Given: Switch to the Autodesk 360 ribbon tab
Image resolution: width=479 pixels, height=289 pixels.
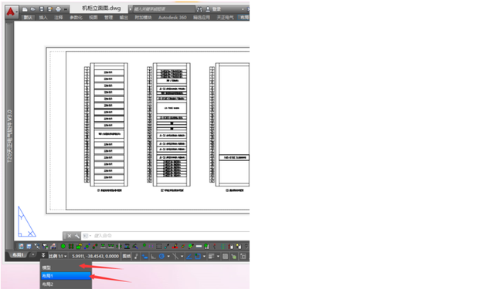Looking at the screenshot, I should 172,18.
